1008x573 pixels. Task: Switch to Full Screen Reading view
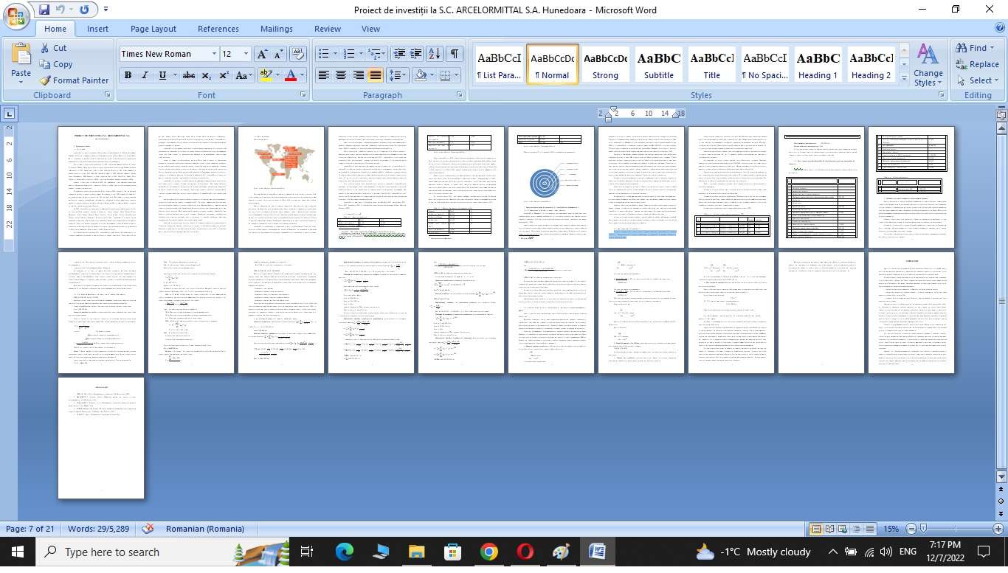[831, 529]
